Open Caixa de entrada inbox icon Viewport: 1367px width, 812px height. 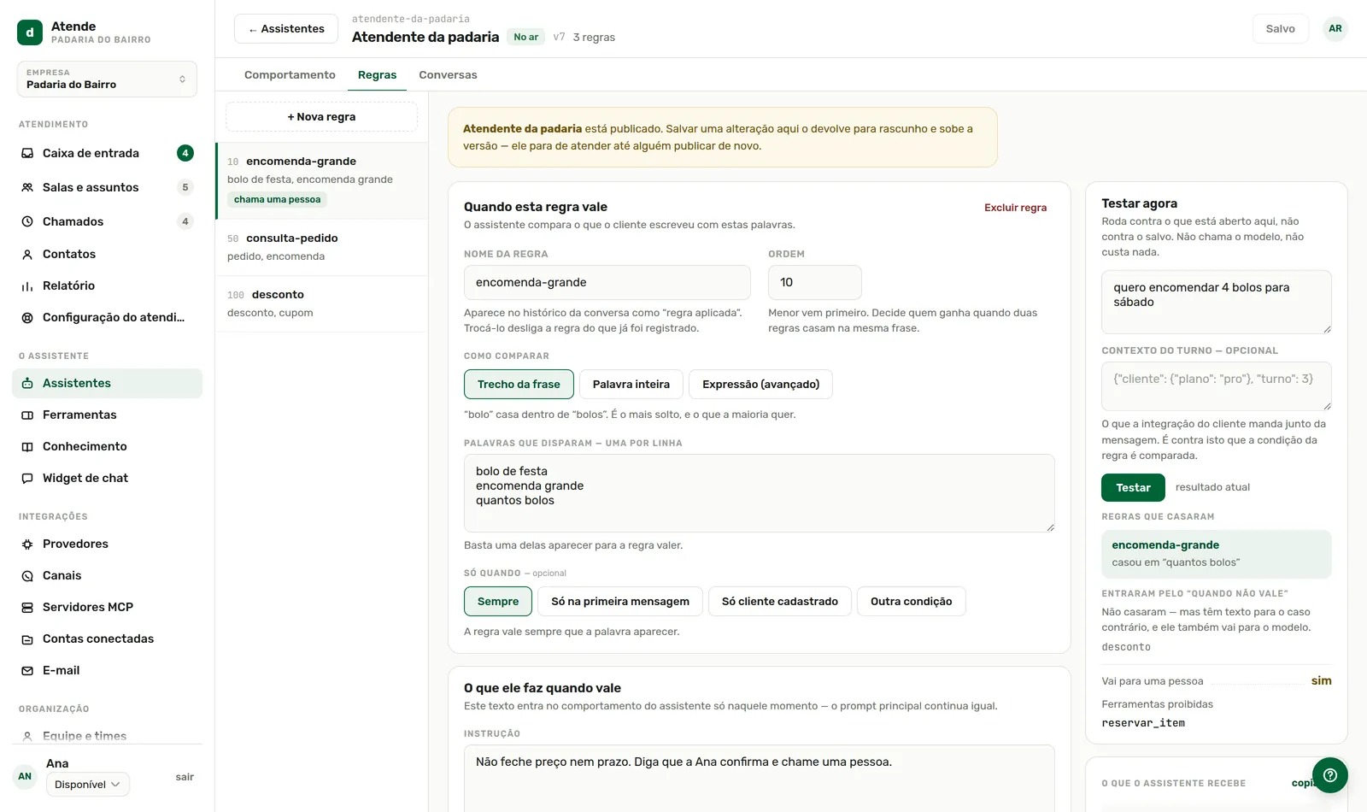pos(27,153)
